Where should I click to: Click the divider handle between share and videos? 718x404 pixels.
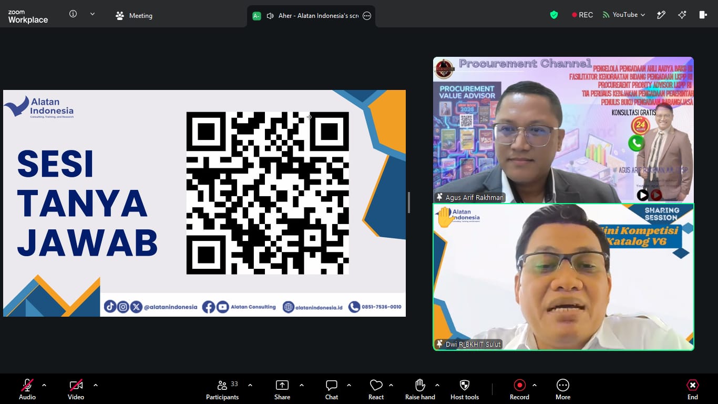click(x=409, y=203)
